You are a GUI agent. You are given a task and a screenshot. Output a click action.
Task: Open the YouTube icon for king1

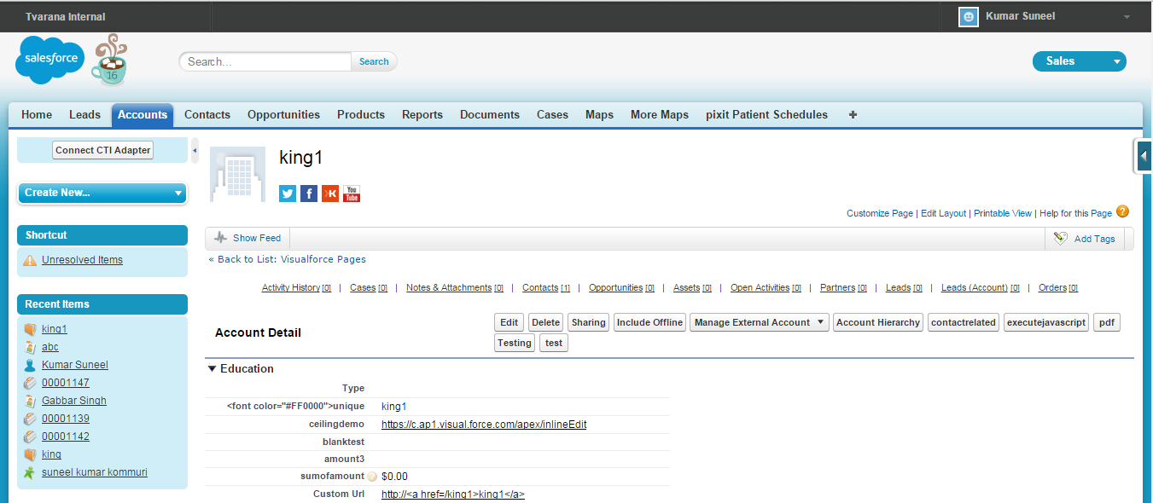[351, 194]
